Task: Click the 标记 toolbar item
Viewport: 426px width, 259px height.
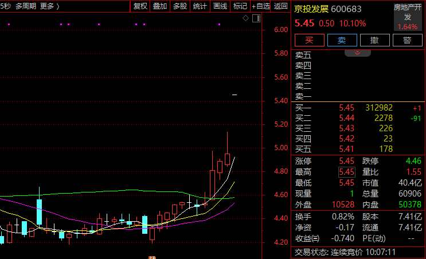Action: coord(240,6)
